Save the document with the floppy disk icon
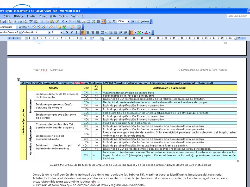Screen dimensions: 250x187 [x=4, y=22]
